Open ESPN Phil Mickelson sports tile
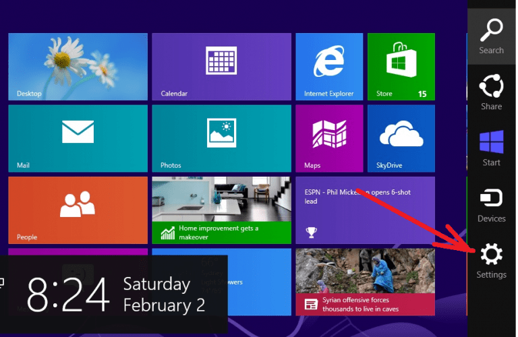 [x=366, y=210]
